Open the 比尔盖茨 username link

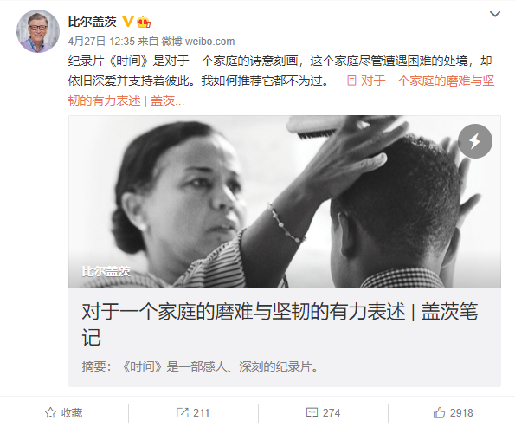pos(93,22)
